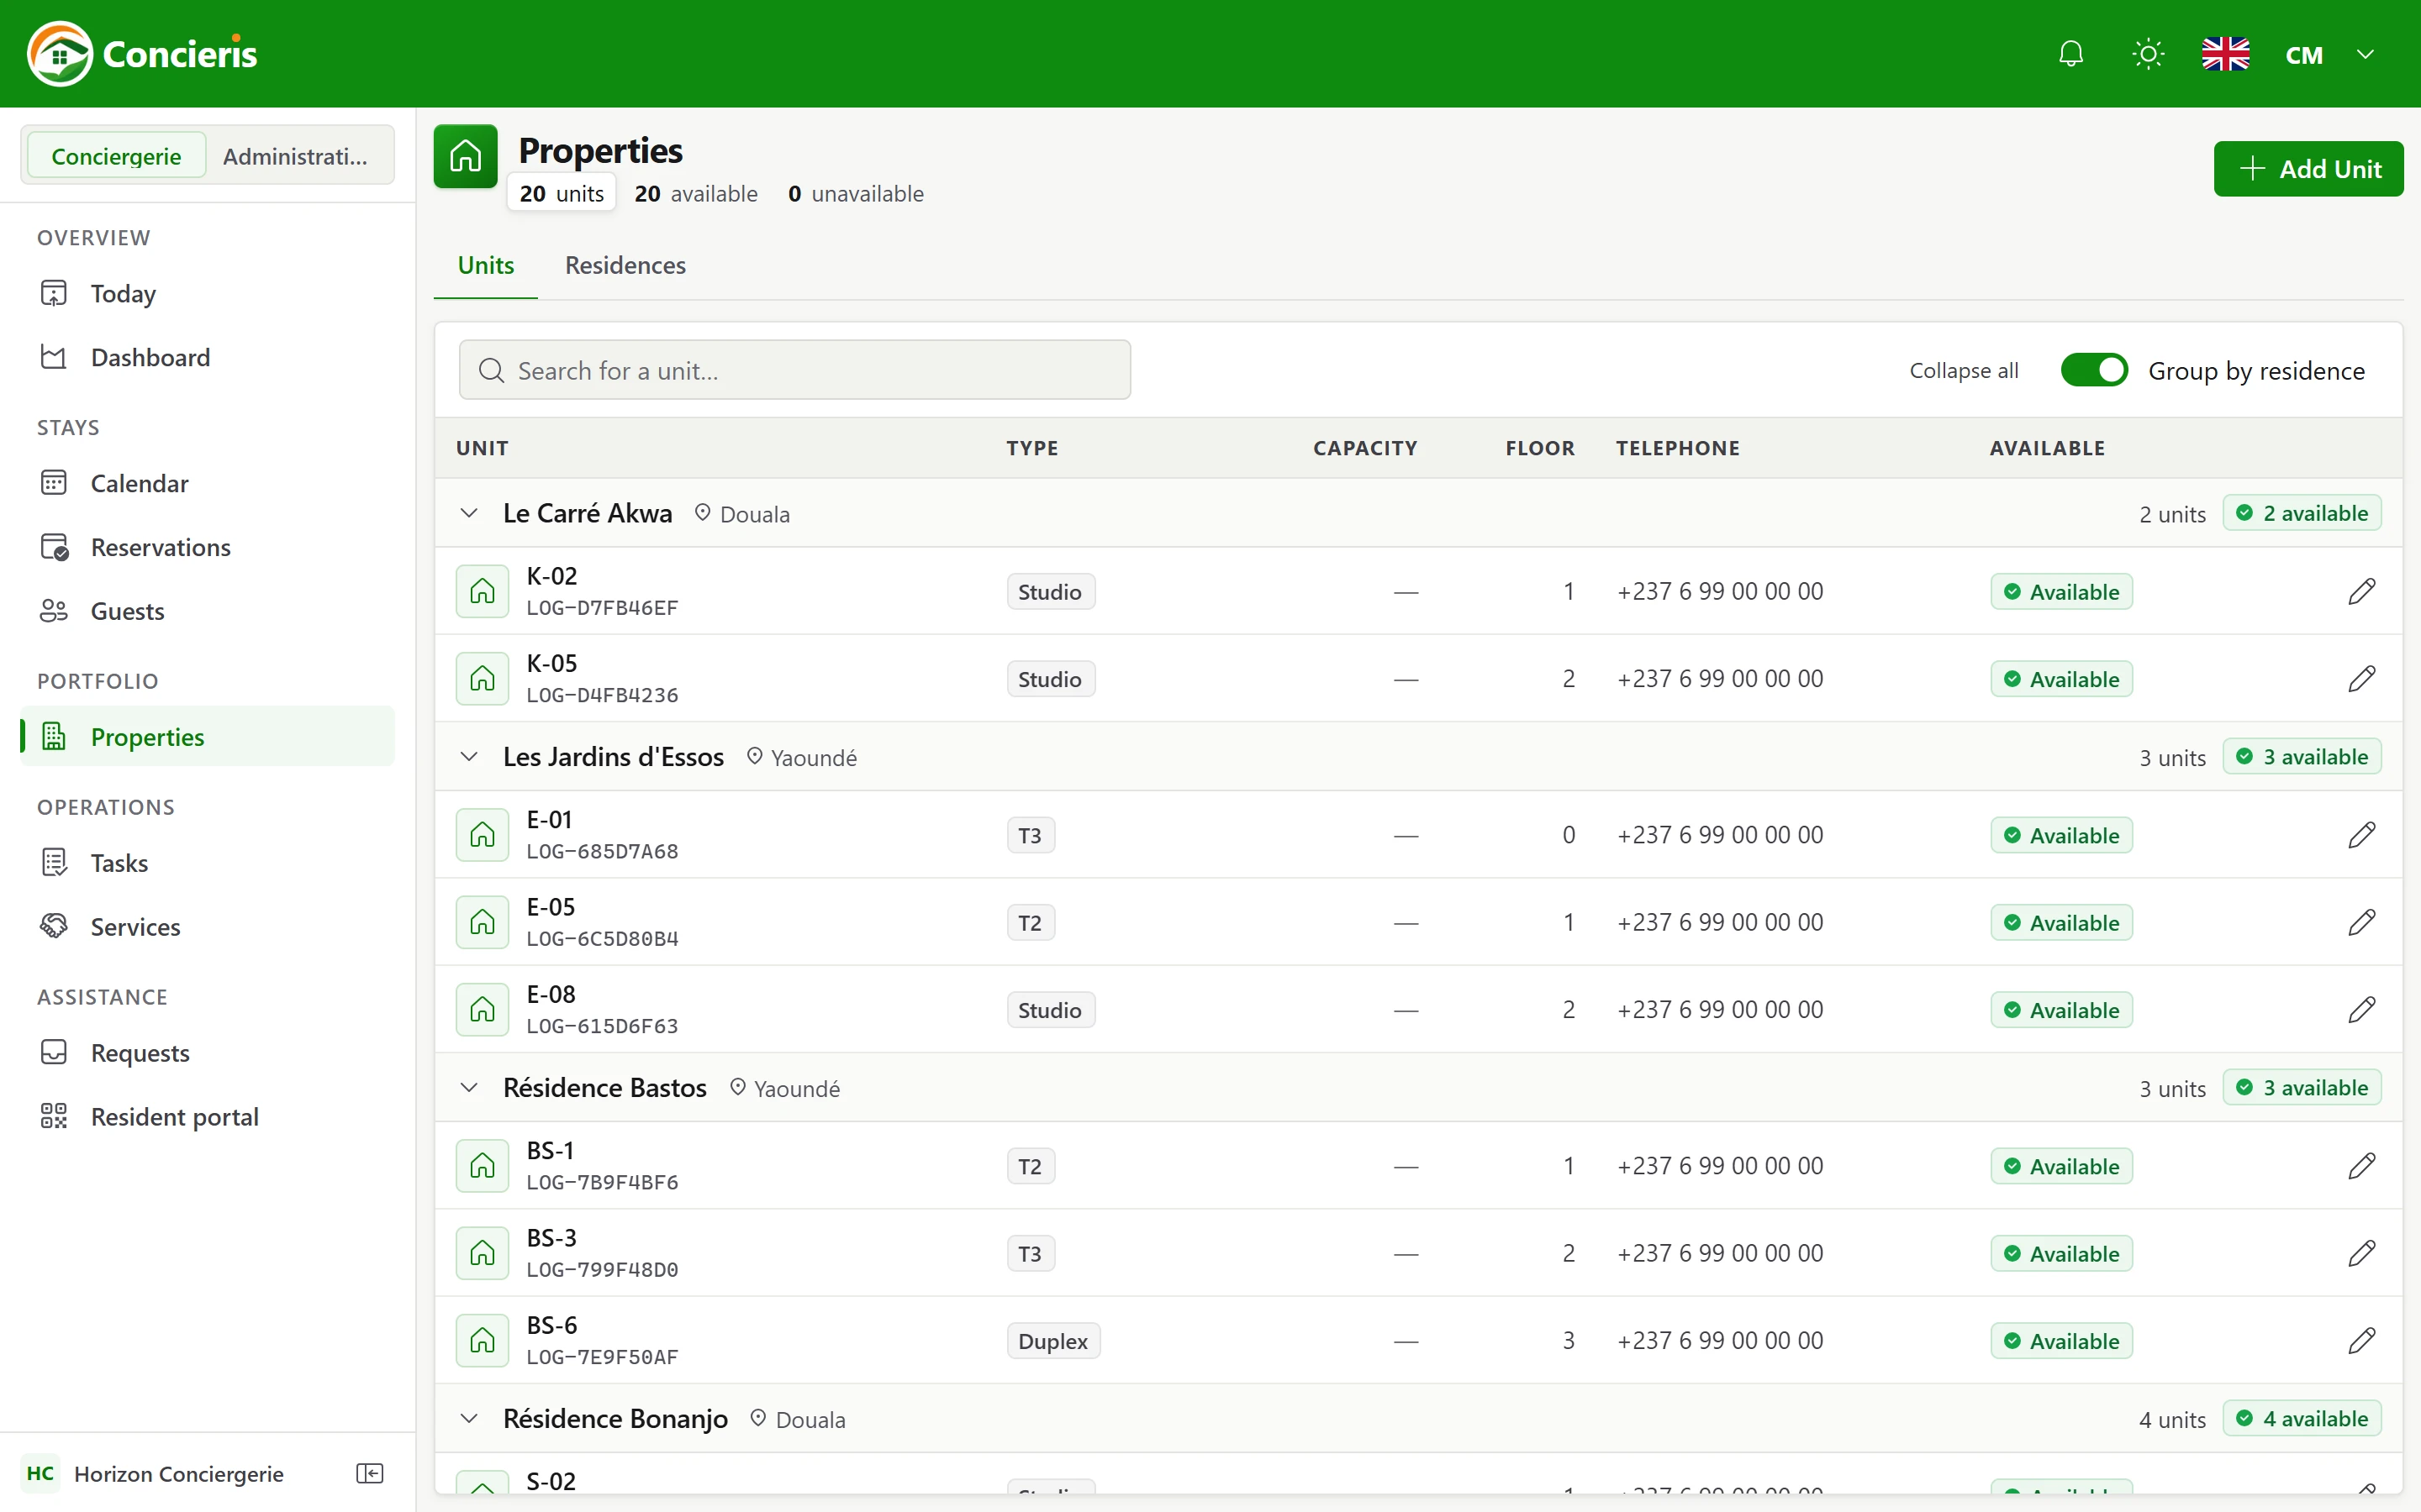Image resolution: width=2421 pixels, height=1512 pixels.
Task: Select the Units tab
Action: 486,265
